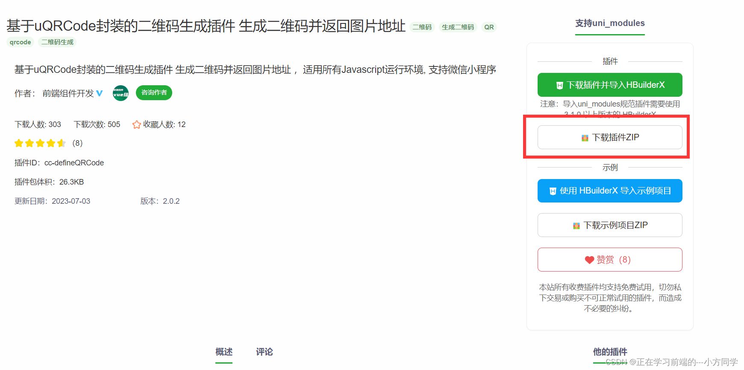Open the 概述 tab
Screen dimensions: 744x370
click(x=224, y=352)
